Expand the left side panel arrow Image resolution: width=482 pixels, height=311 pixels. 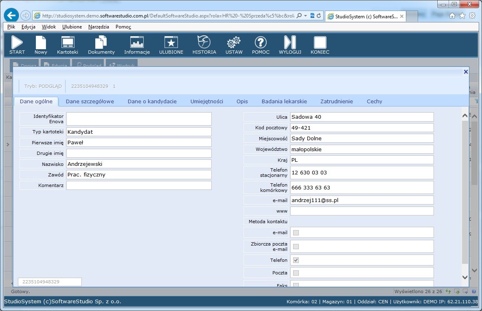8,144
